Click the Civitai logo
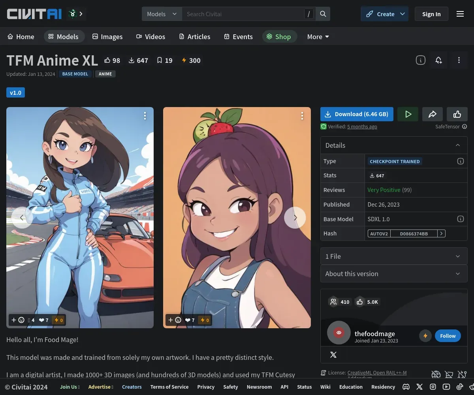 34,14
